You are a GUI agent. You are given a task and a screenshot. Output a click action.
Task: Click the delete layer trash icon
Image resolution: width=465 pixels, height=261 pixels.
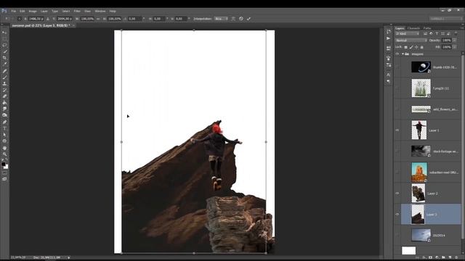click(456, 257)
